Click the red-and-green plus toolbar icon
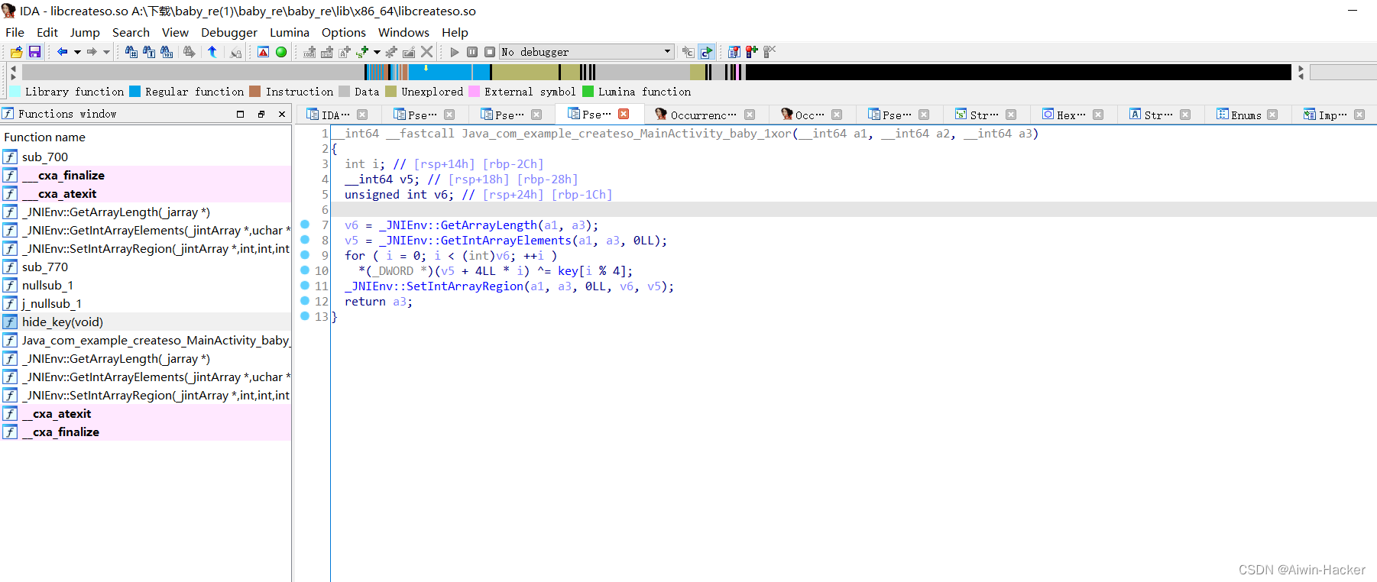Viewport: 1377px width, 582px height. pos(752,52)
